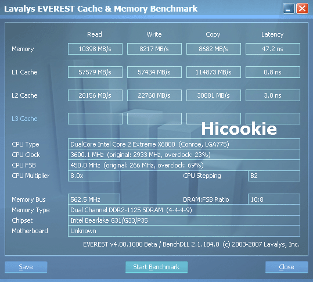This screenshot has height=282, width=313.
Task: Click the Chipset Intel Bearlake field
Action: pyautogui.click(x=184, y=220)
